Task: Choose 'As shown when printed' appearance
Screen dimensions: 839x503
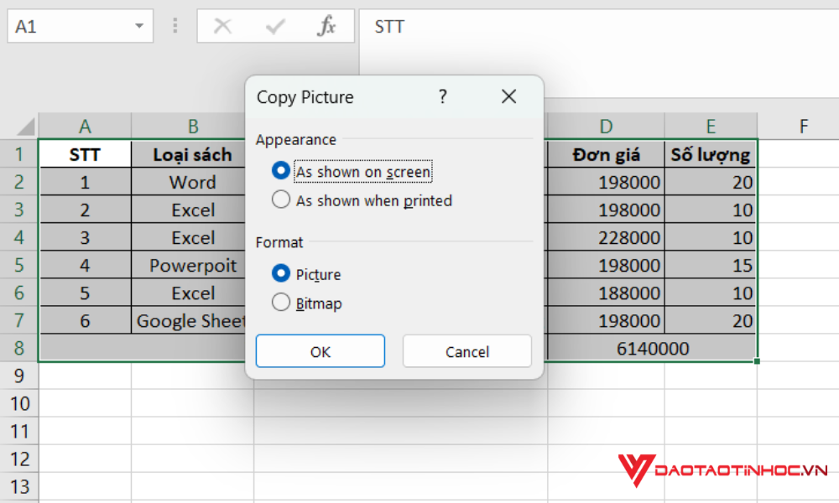Action: tap(281, 200)
